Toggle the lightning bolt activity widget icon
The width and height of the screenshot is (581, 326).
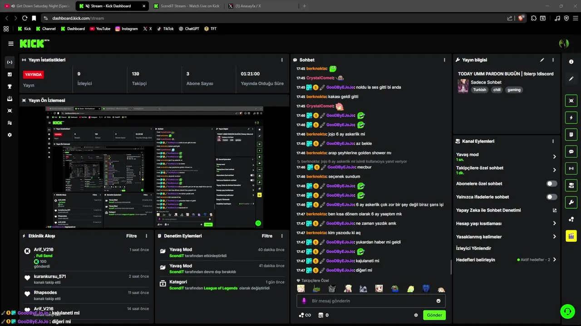(x=571, y=118)
